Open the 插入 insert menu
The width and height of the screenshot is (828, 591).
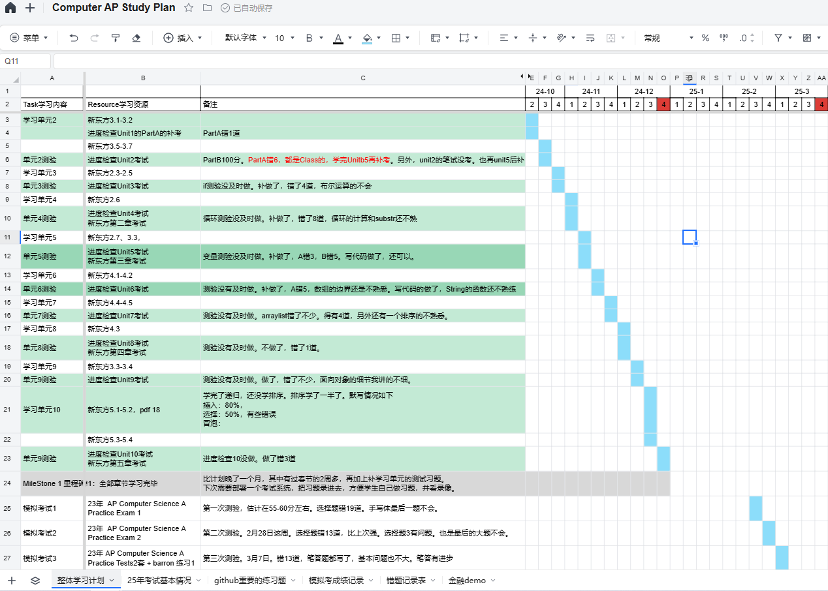pyautogui.click(x=183, y=38)
